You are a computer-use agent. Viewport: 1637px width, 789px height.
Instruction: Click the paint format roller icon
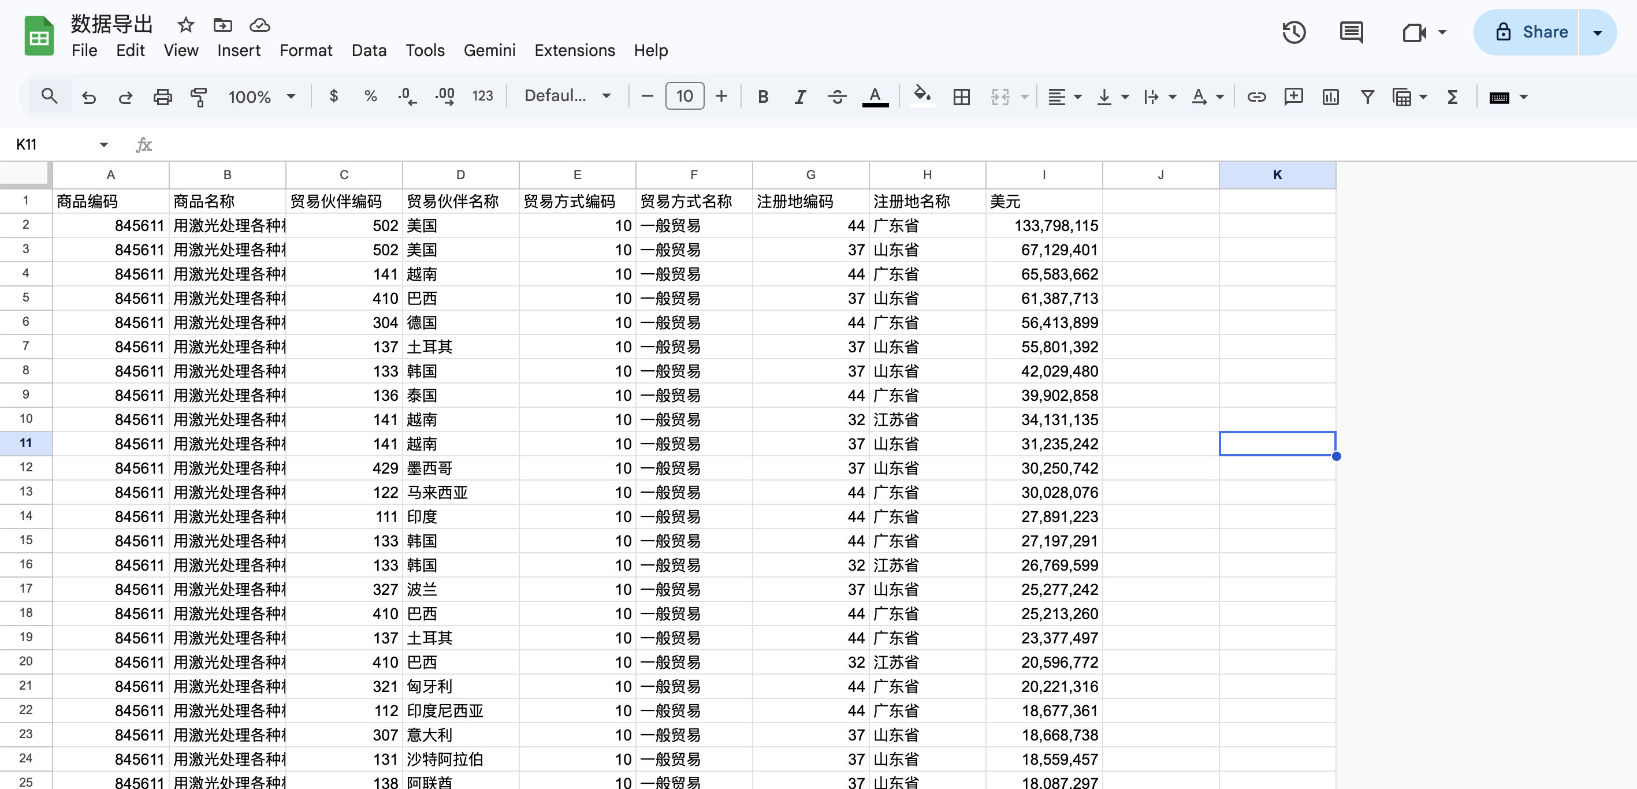(199, 96)
